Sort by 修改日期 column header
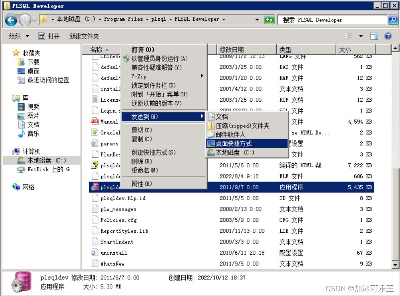Screen dimensions: 400x296 (x=247, y=49)
